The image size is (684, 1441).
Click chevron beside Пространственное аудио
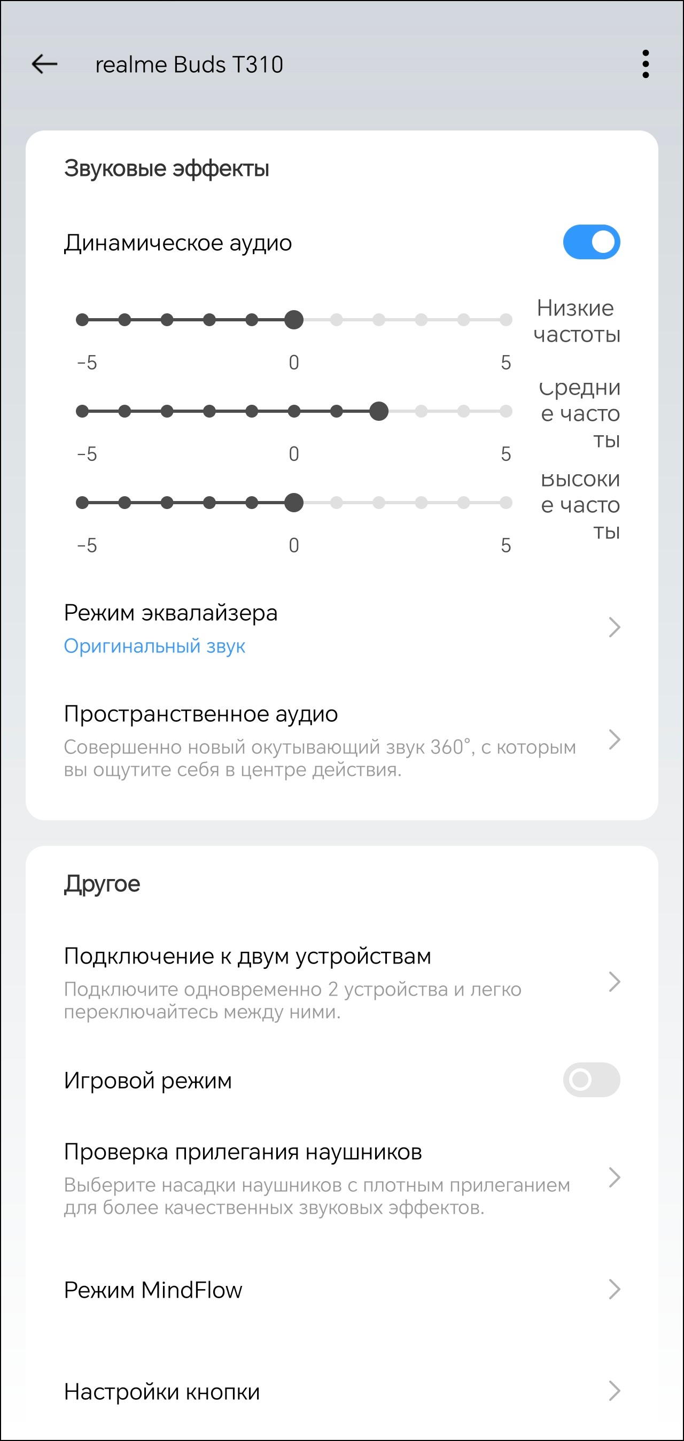(614, 739)
